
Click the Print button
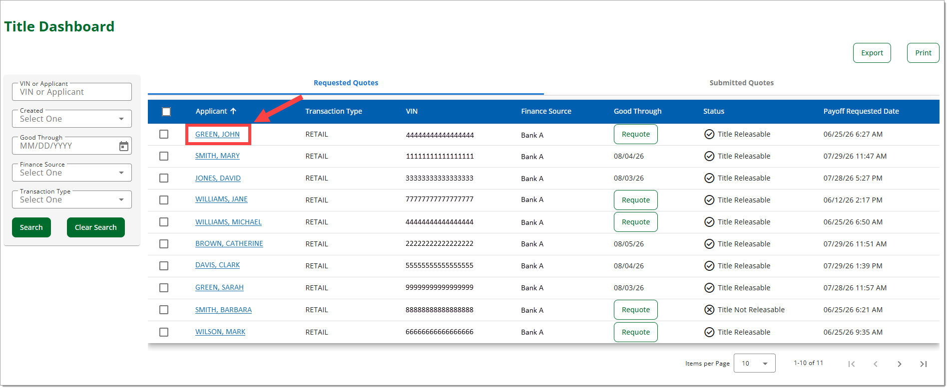pos(923,53)
